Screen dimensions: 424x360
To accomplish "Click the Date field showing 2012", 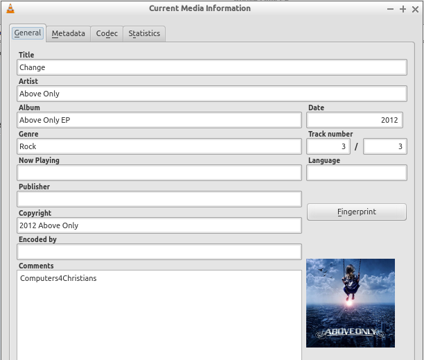I will click(354, 120).
